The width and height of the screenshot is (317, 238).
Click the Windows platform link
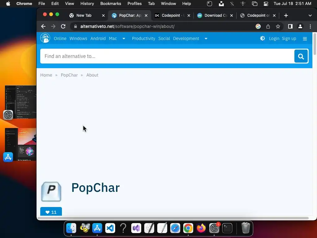click(x=78, y=38)
